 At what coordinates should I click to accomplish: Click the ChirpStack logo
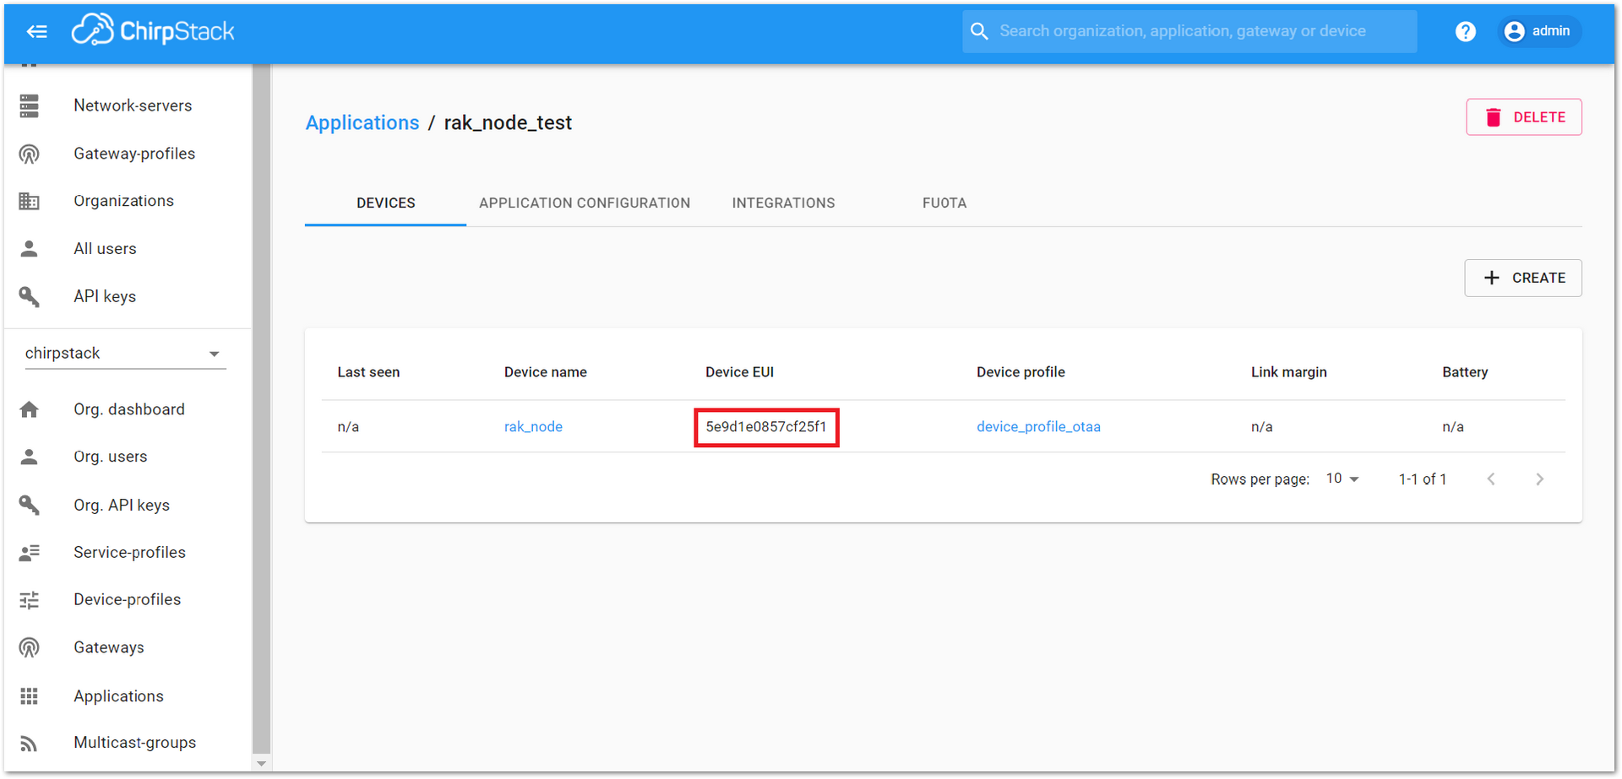[153, 31]
